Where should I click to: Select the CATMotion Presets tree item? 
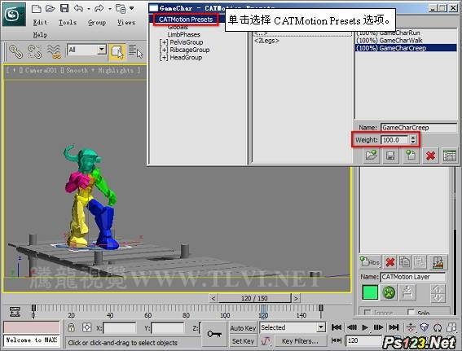(186, 20)
